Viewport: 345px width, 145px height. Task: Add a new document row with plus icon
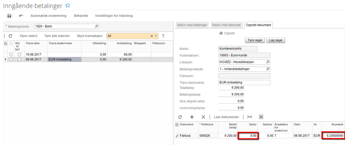click(192, 117)
